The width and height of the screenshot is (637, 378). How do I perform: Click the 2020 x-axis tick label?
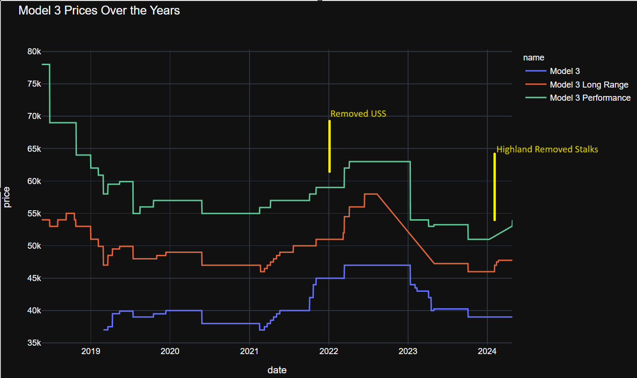[169, 352]
